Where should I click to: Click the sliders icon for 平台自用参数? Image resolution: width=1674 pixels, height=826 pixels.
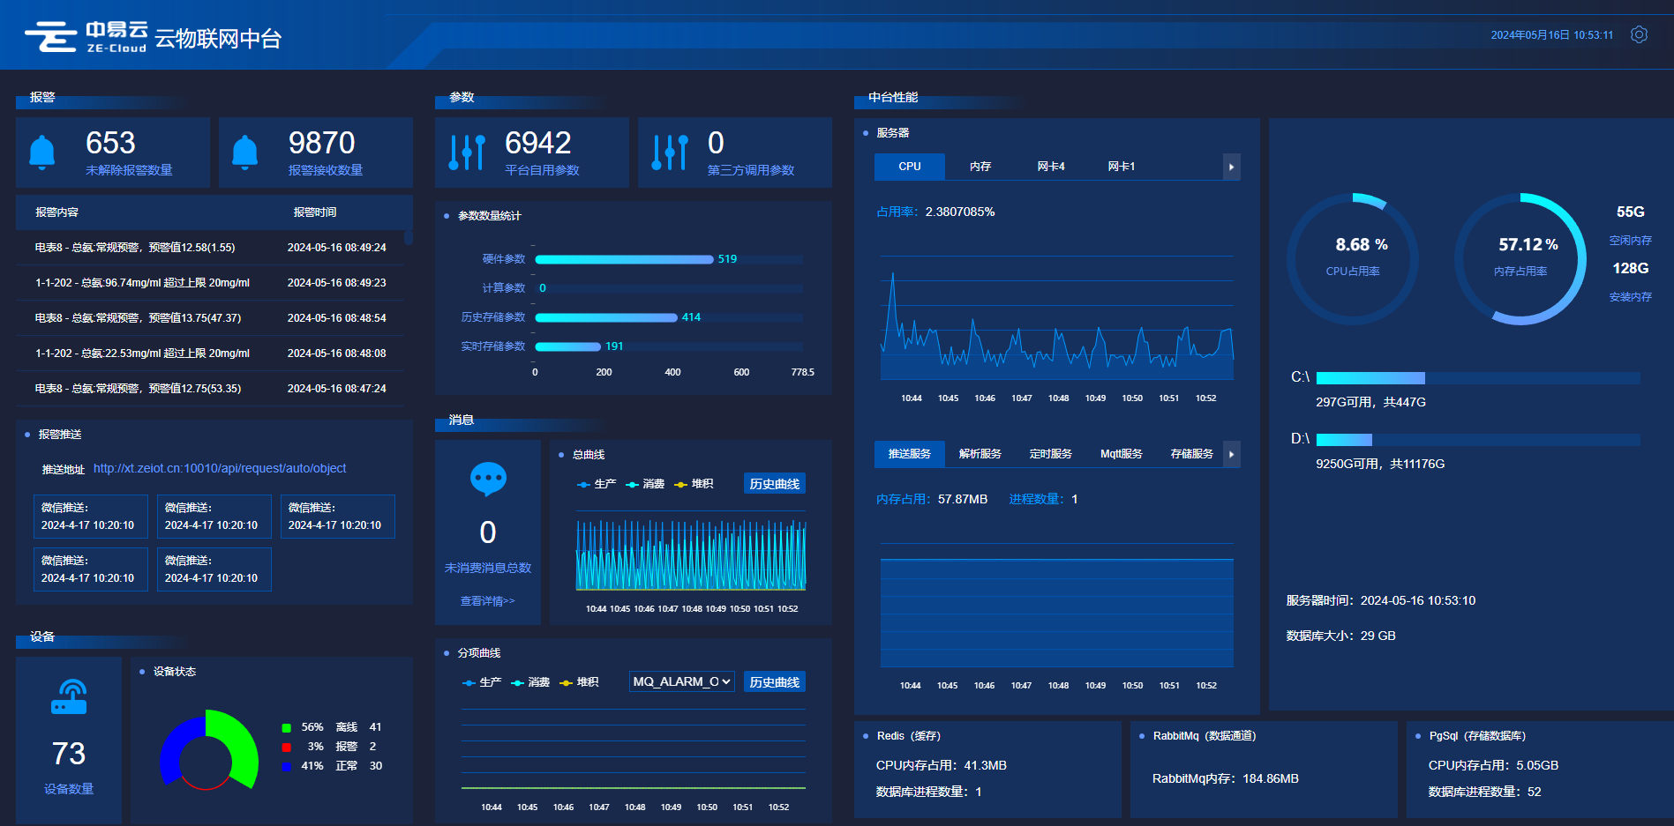coord(467,152)
